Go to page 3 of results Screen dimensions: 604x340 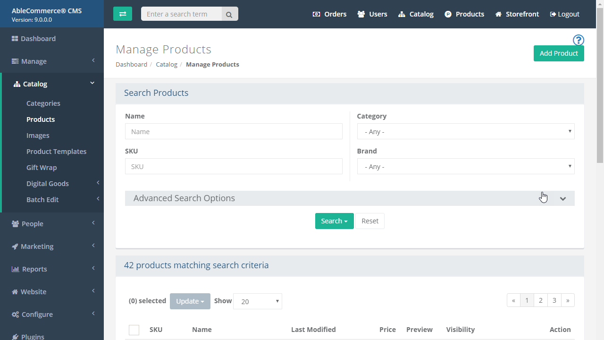click(x=554, y=300)
